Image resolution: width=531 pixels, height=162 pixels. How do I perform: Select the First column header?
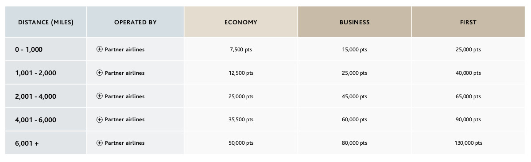[x=469, y=22]
